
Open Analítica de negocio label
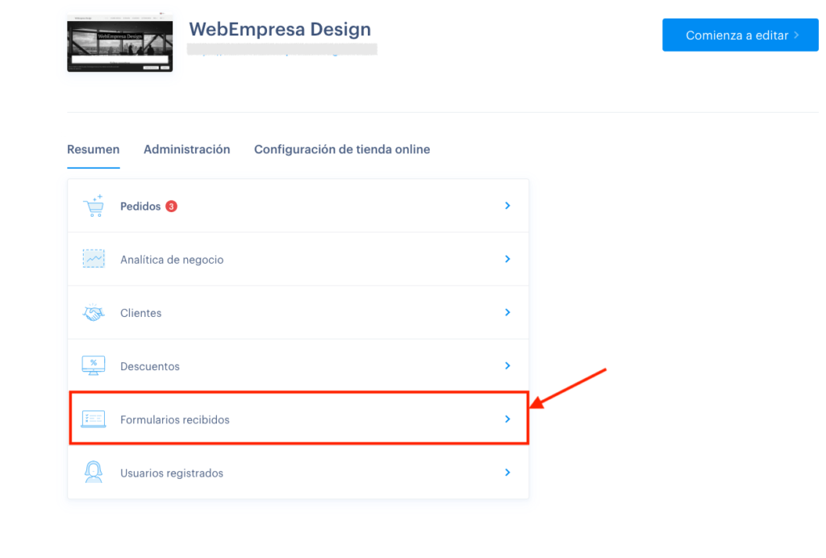pyautogui.click(x=172, y=260)
